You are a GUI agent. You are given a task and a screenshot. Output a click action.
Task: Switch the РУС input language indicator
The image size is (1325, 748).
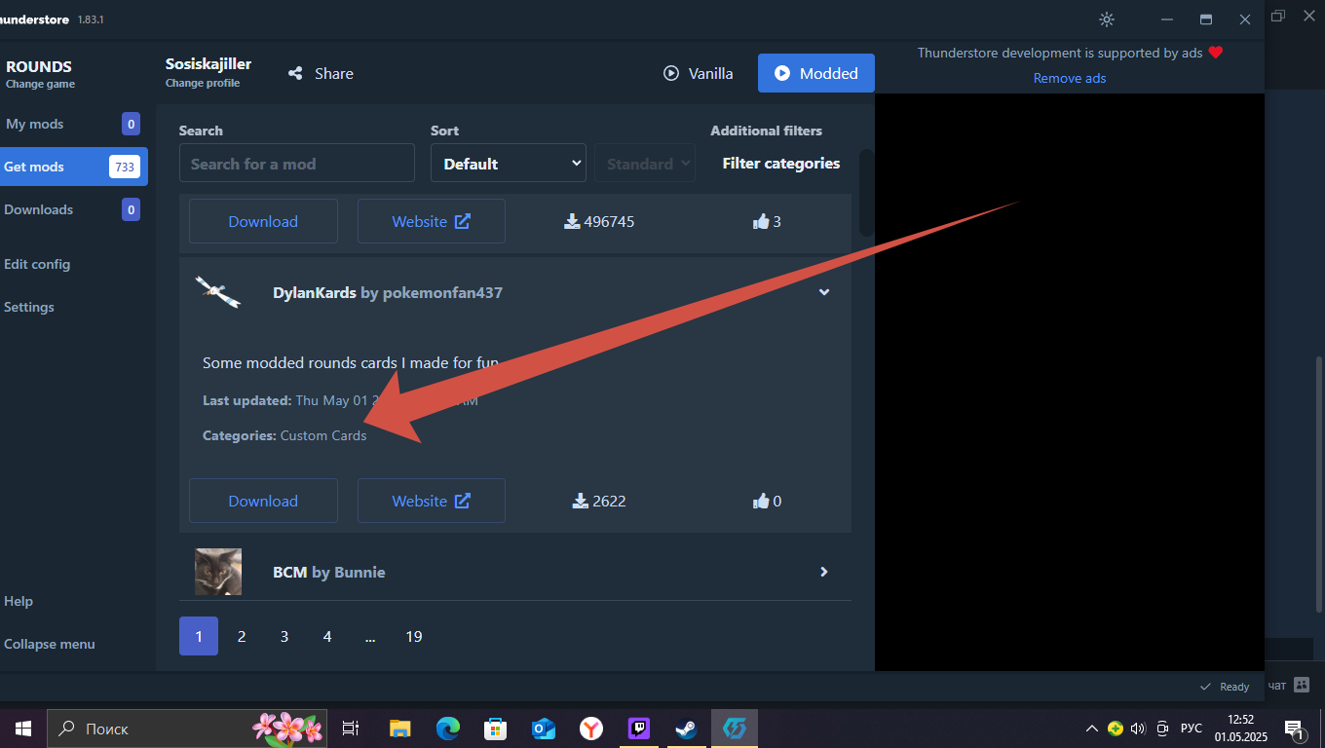click(x=1192, y=729)
